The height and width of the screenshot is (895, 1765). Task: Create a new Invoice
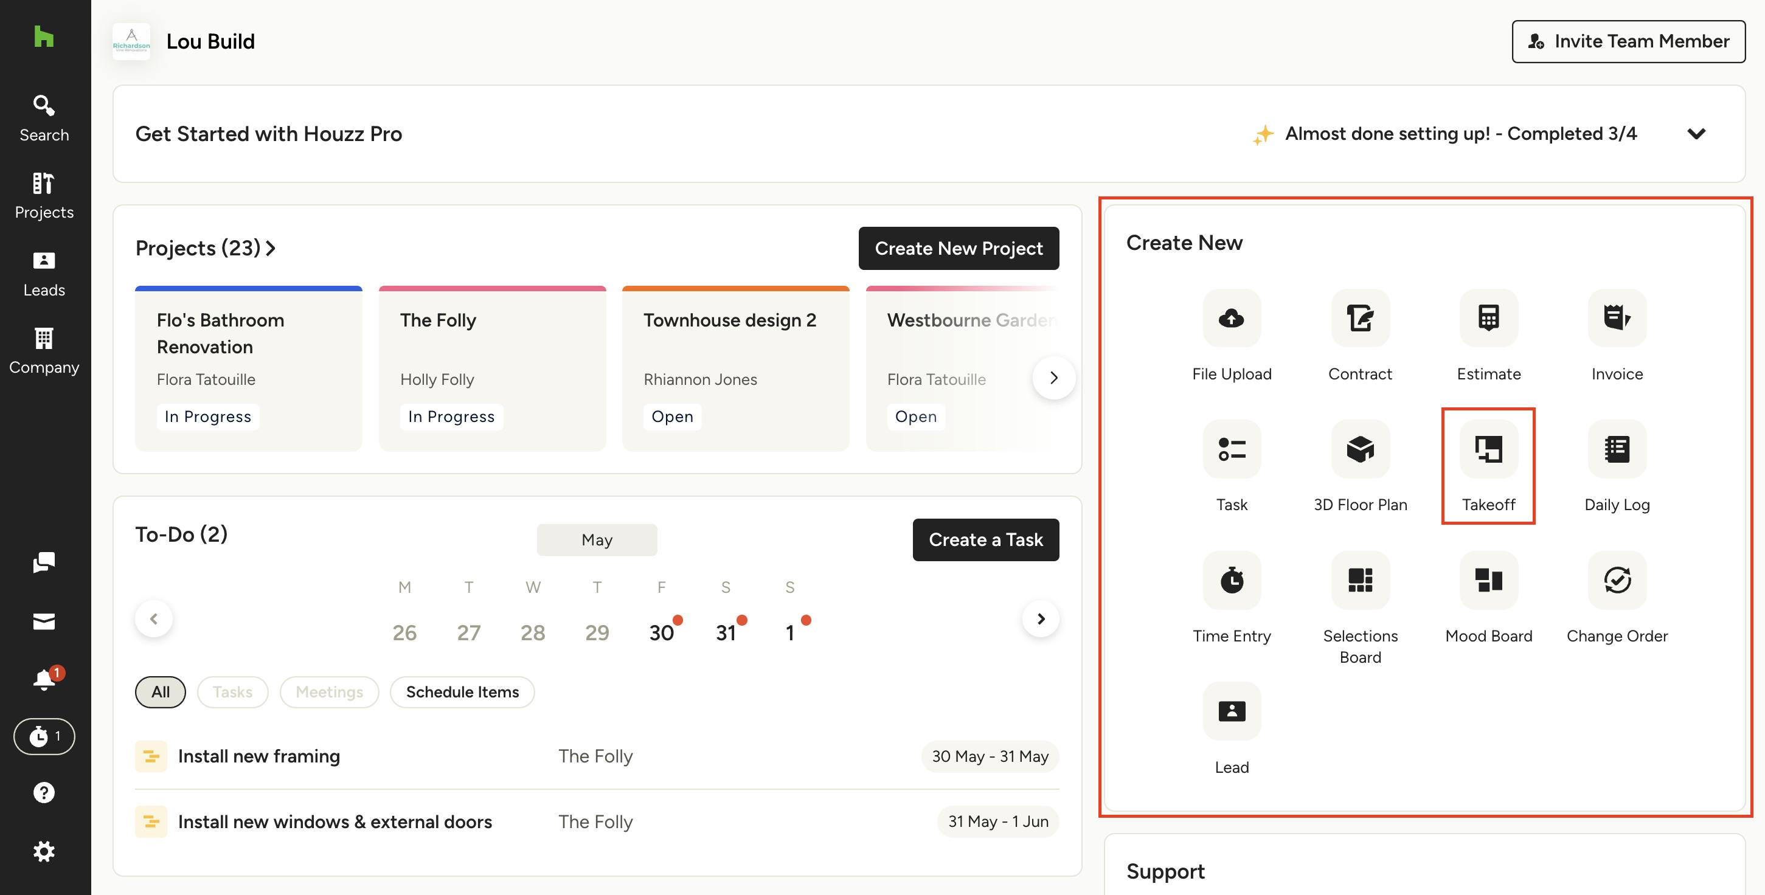coord(1617,336)
